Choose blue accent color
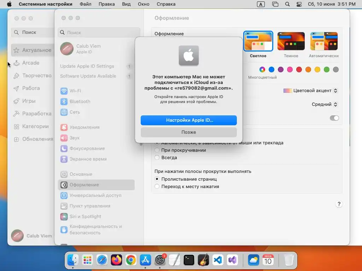 [271, 70]
